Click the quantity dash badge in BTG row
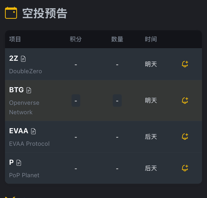Viewport: 207px width, 198px height. 117,100
